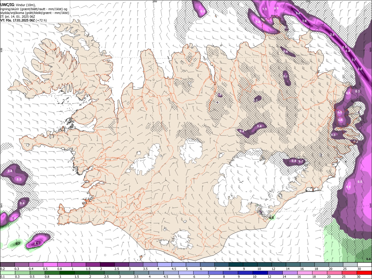
Task: Select the 'rigning/skúrir (grænt/blátt/rautt' header line
Action: pyautogui.click(x=34, y=9)
